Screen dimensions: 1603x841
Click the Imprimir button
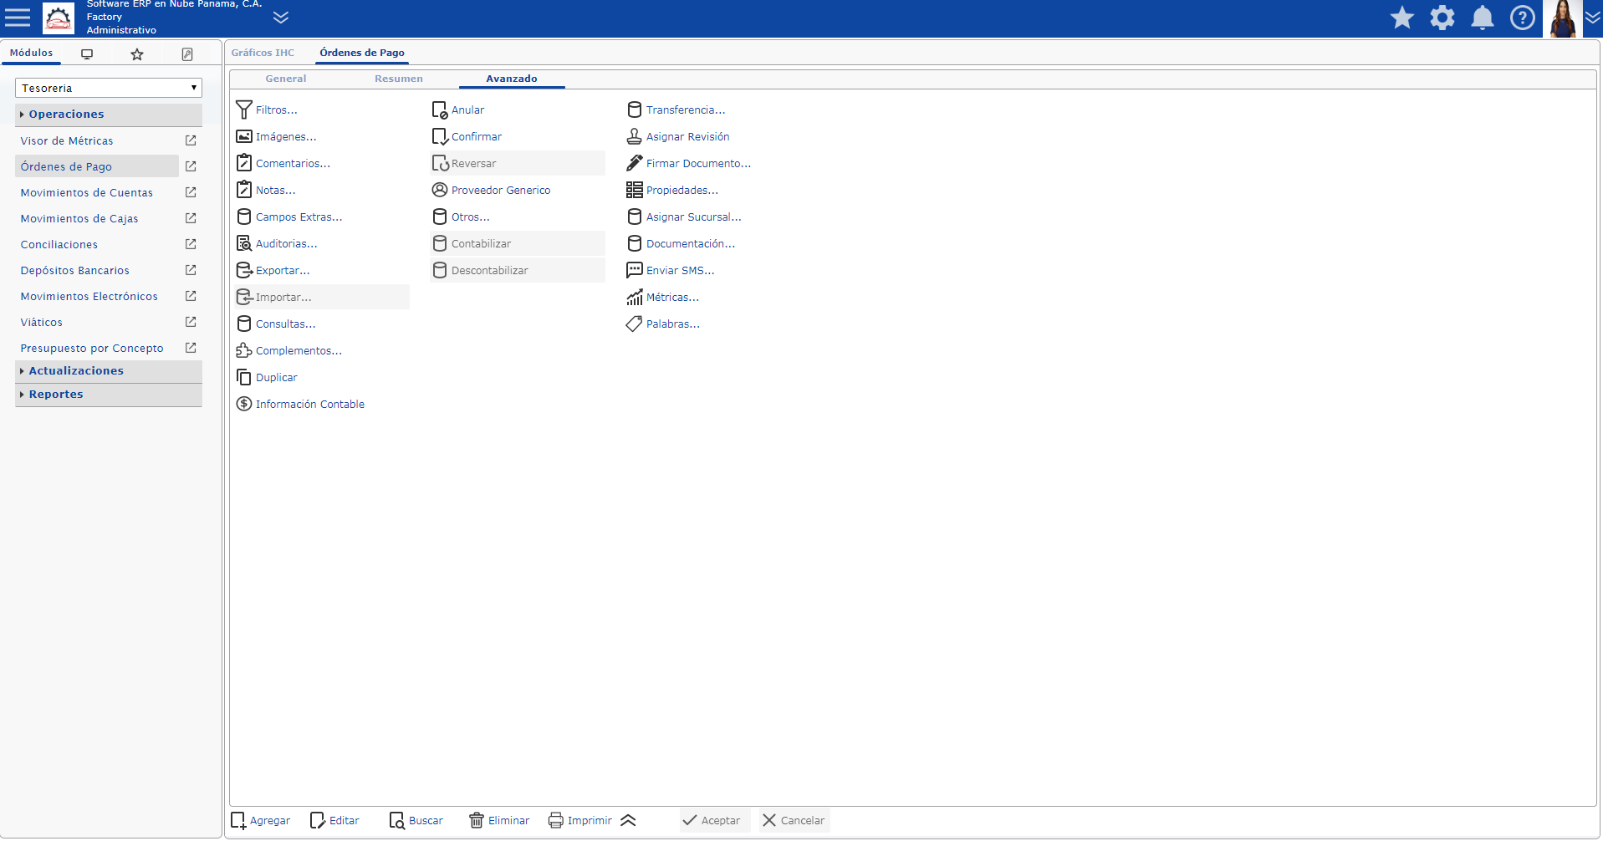[580, 820]
